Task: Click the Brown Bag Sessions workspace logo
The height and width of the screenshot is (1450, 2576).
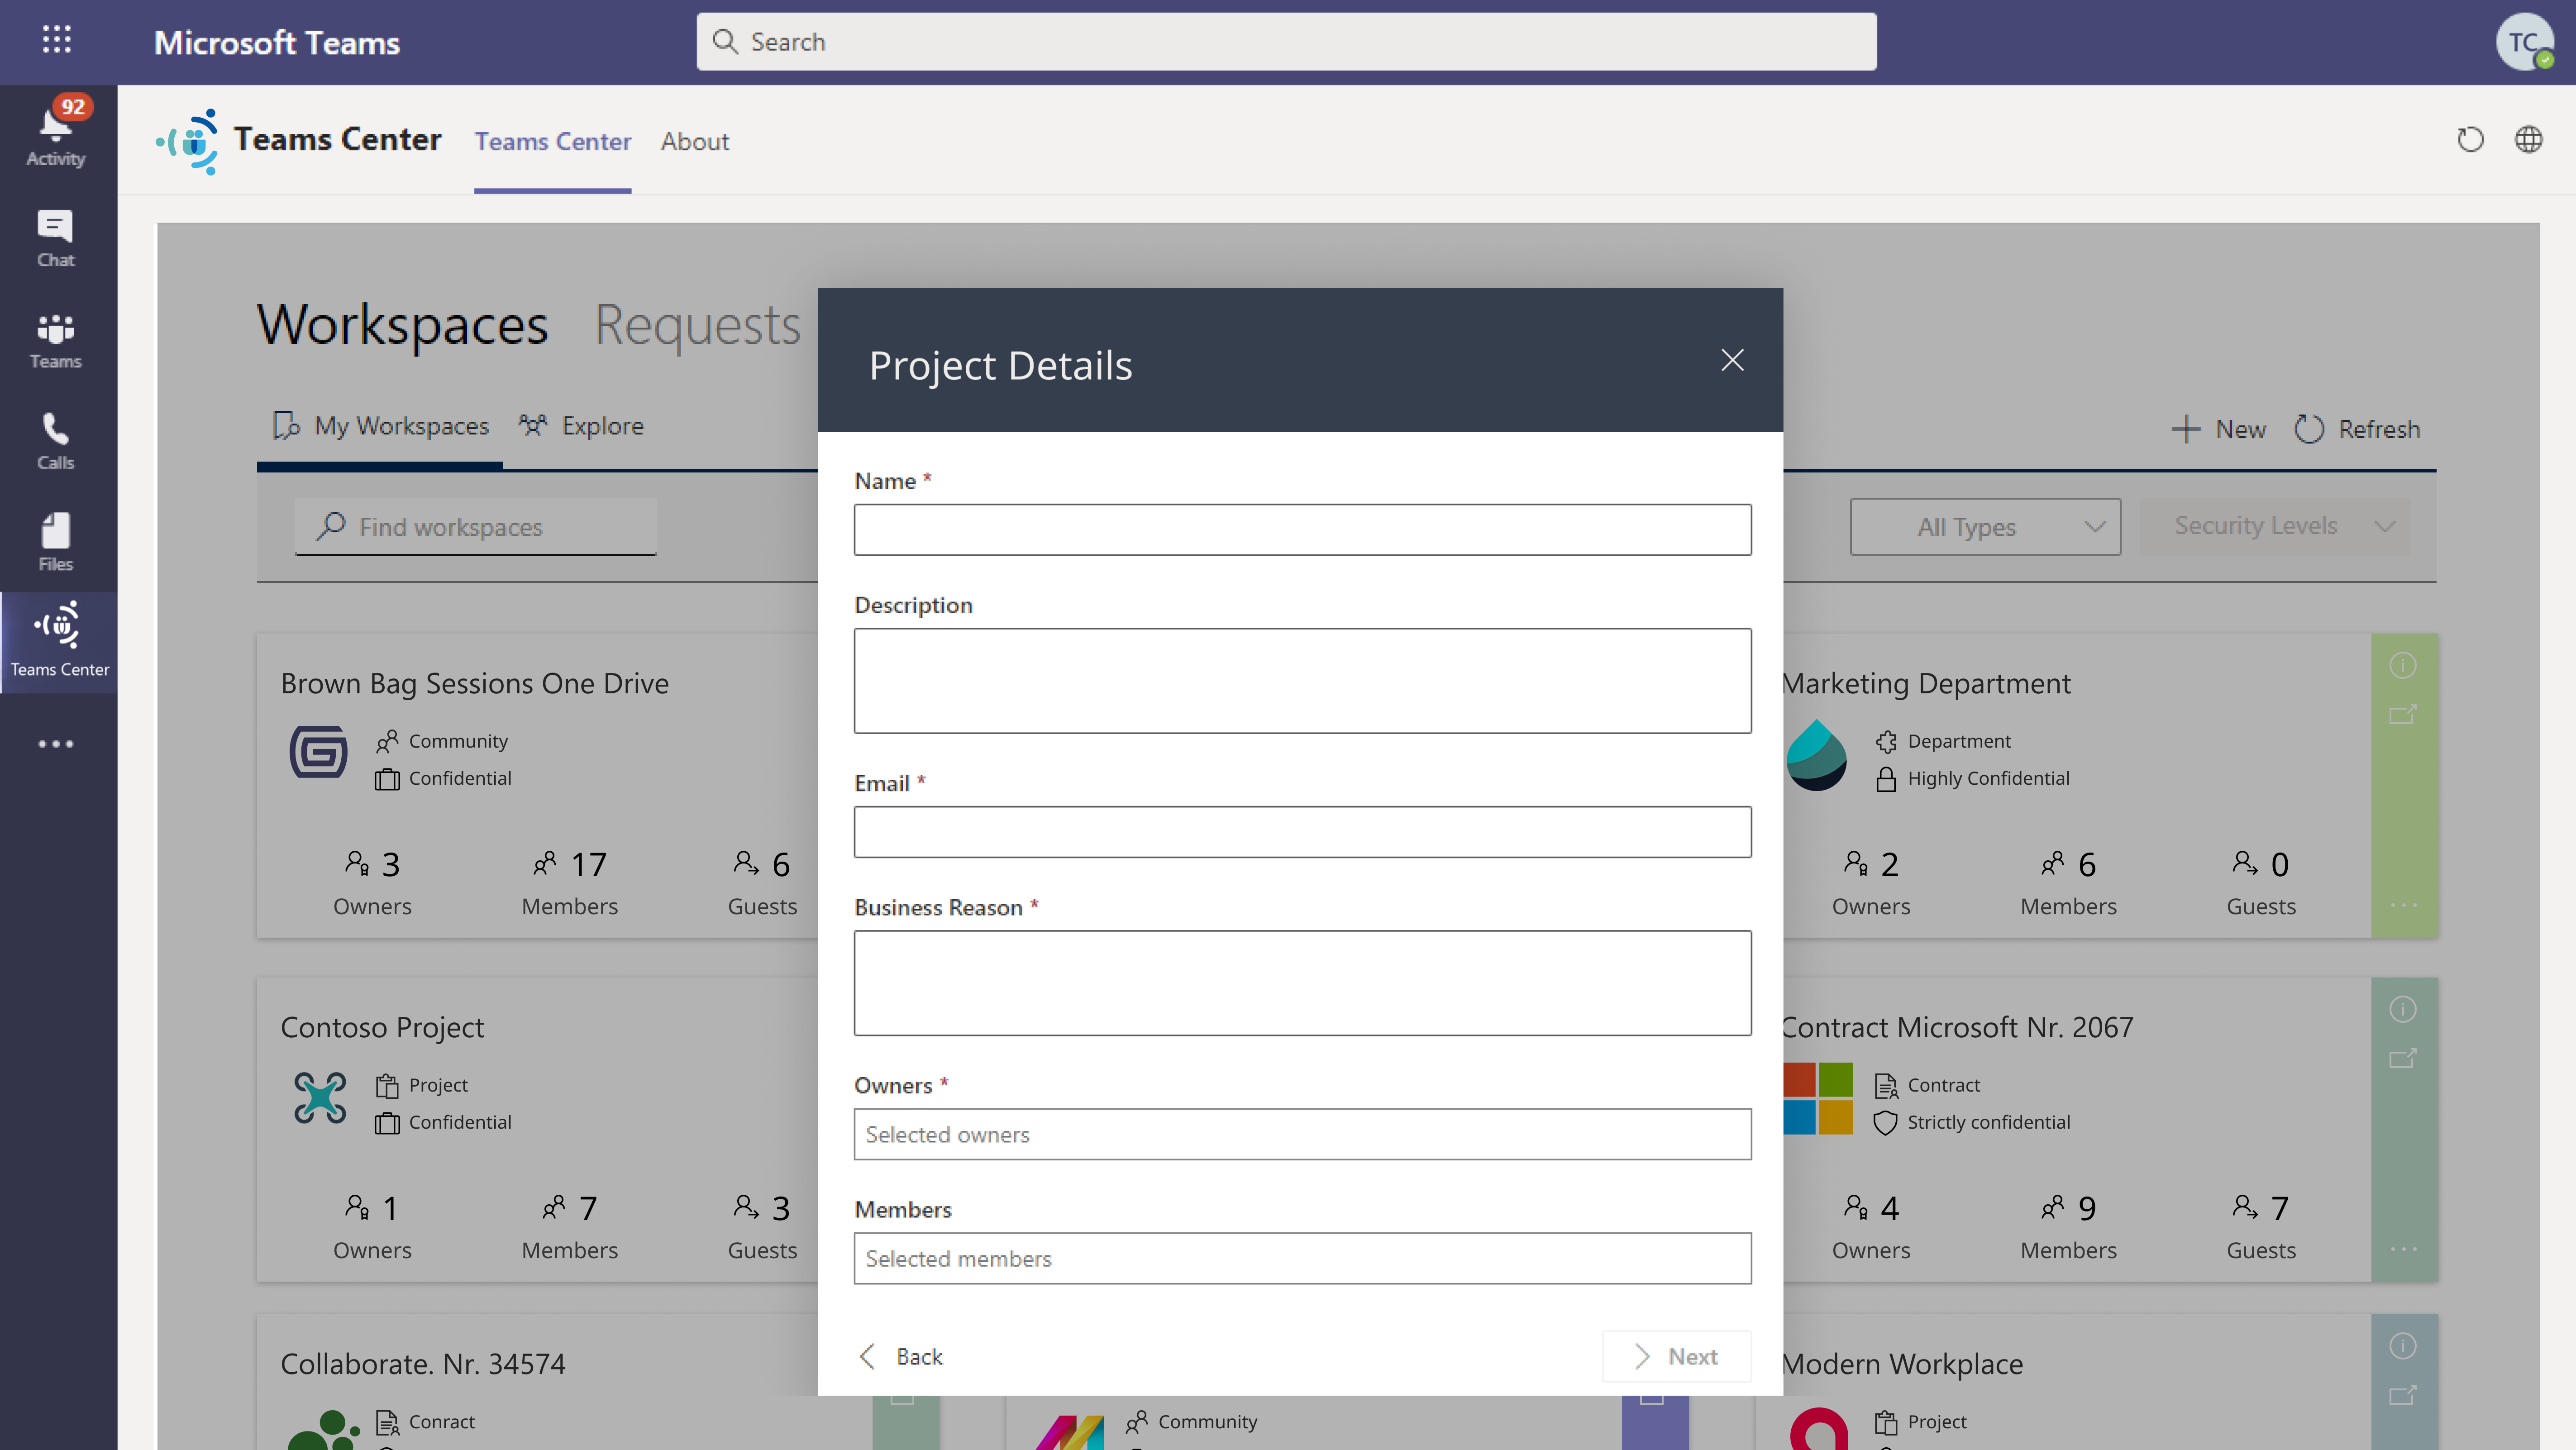Action: 319,752
